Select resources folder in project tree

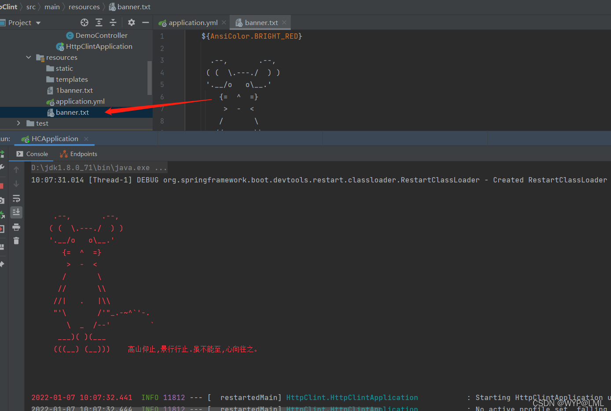point(57,57)
